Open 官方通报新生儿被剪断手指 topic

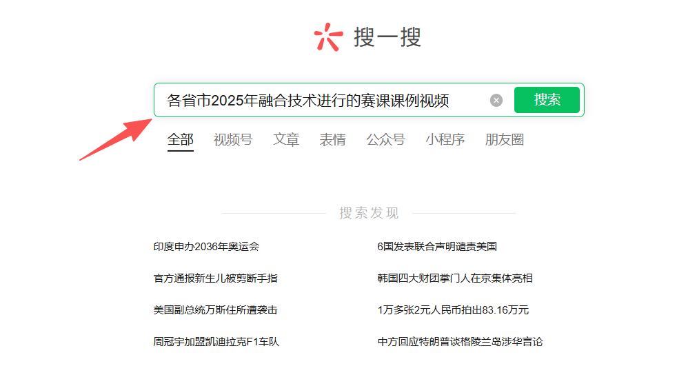[216, 278]
